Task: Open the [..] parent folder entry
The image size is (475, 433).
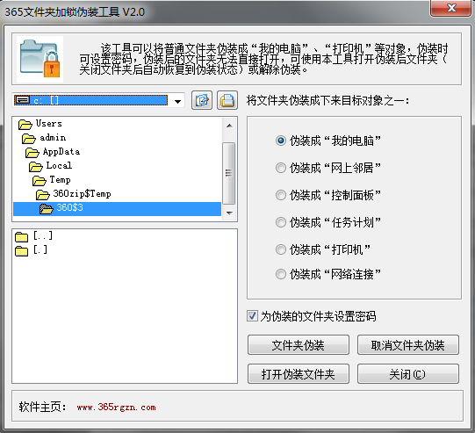Action: click(x=34, y=235)
